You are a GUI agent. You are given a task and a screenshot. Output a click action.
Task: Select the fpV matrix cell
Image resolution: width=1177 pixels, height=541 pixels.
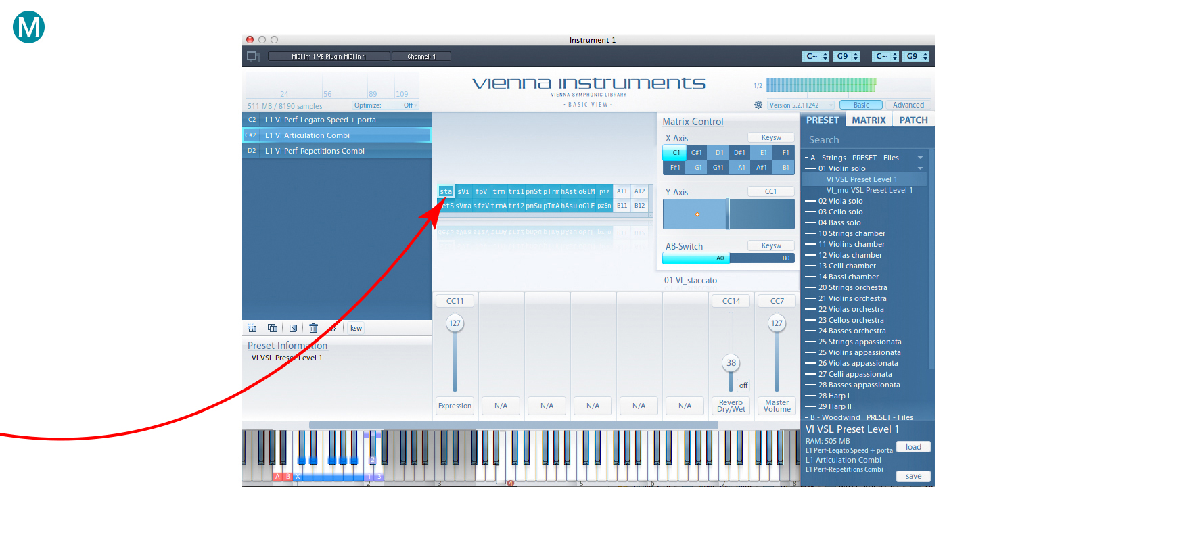coord(481,191)
